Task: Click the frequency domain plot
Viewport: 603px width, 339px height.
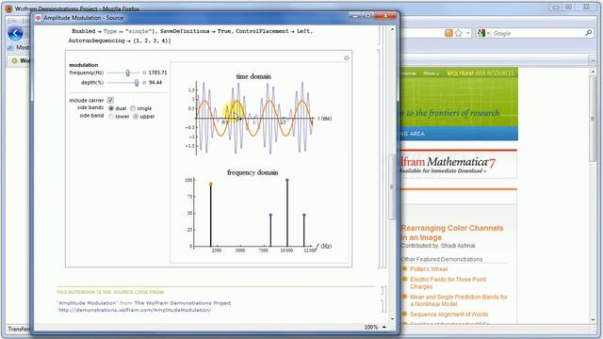Action: (257, 211)
